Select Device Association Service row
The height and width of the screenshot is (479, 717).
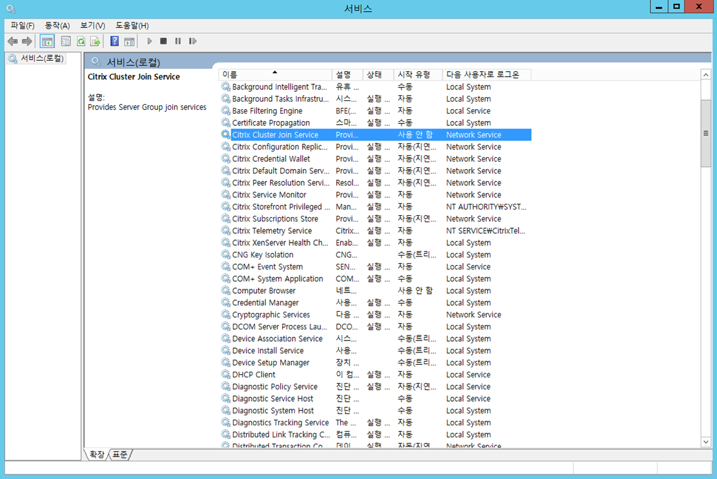[375, 339]
